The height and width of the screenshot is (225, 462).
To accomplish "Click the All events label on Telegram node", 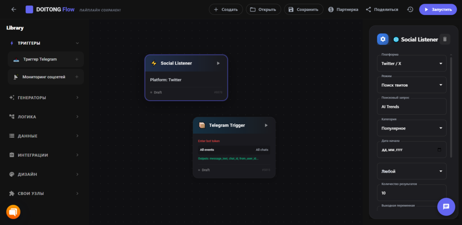I will (207, 150).
